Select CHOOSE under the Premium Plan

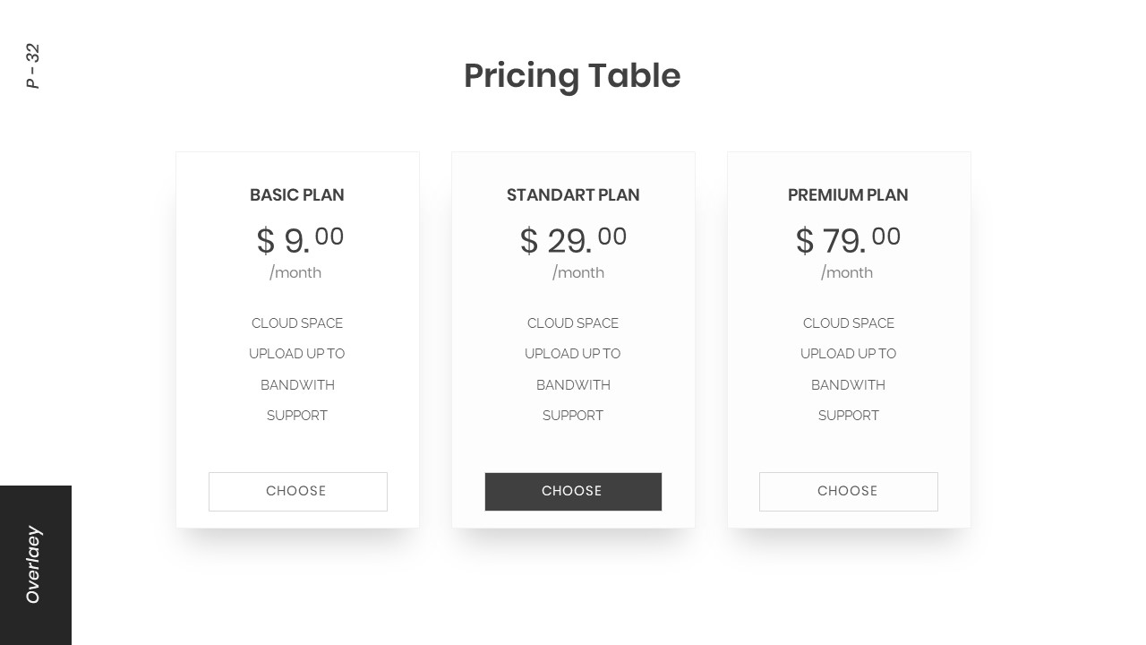tap(848, 491)
